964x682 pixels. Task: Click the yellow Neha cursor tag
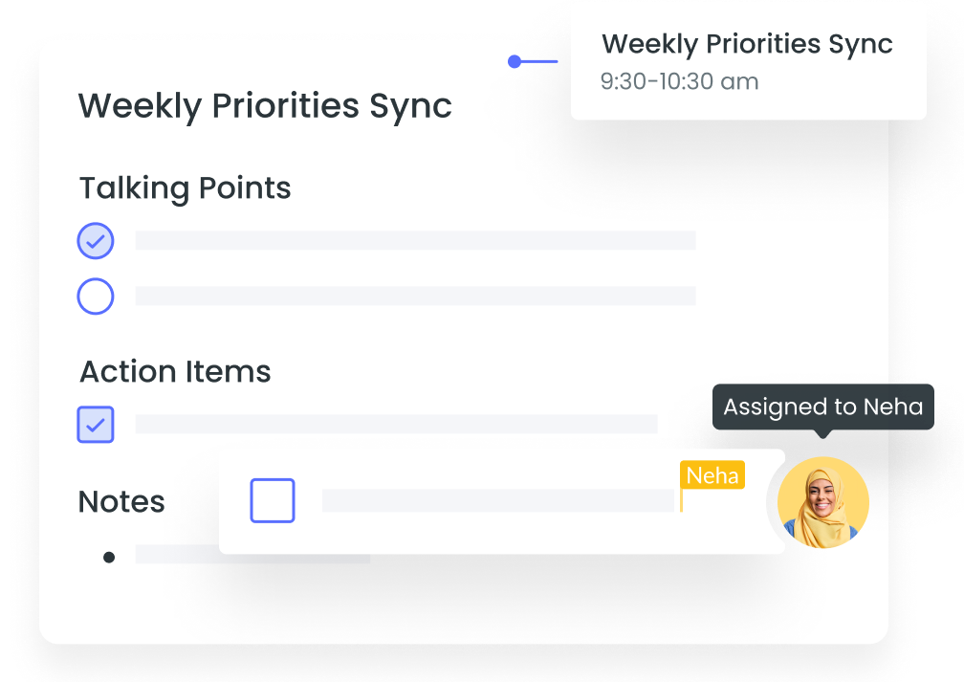tap(712, 475)
